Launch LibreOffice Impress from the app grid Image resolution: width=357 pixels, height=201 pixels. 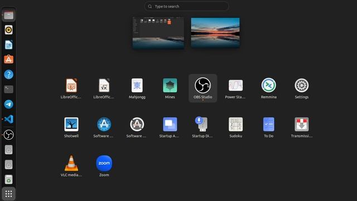pyautogui.click(x=71, y=88)
